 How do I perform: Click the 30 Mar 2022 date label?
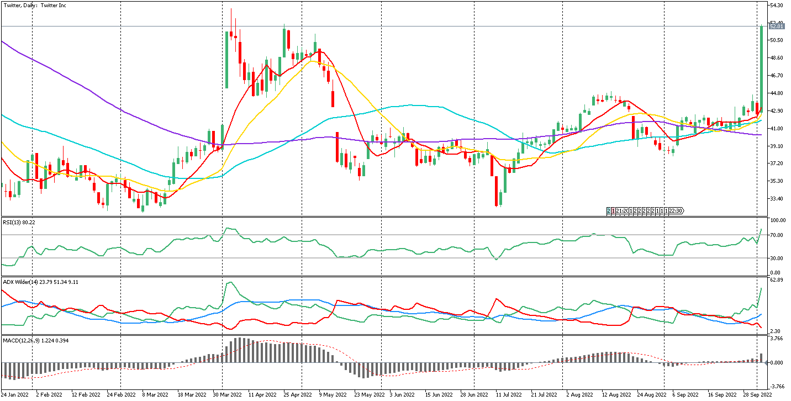pyautogui.click(x=227, y=395)
